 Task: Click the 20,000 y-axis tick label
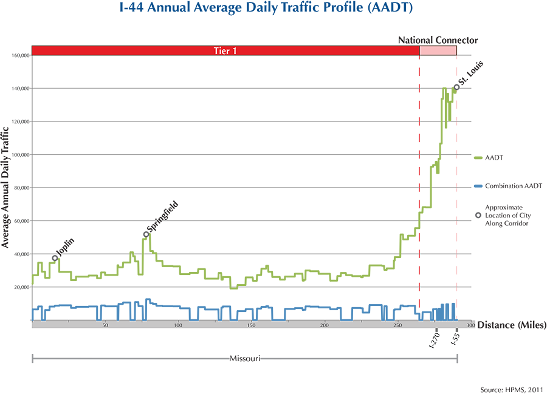click(x=21, y=287)
